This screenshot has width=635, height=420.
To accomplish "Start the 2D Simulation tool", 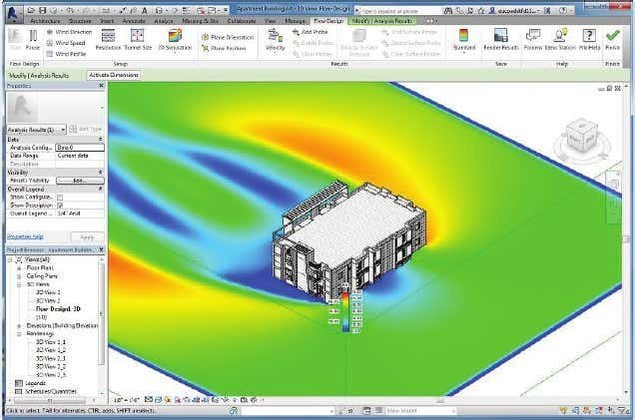I will coord(175,39).
